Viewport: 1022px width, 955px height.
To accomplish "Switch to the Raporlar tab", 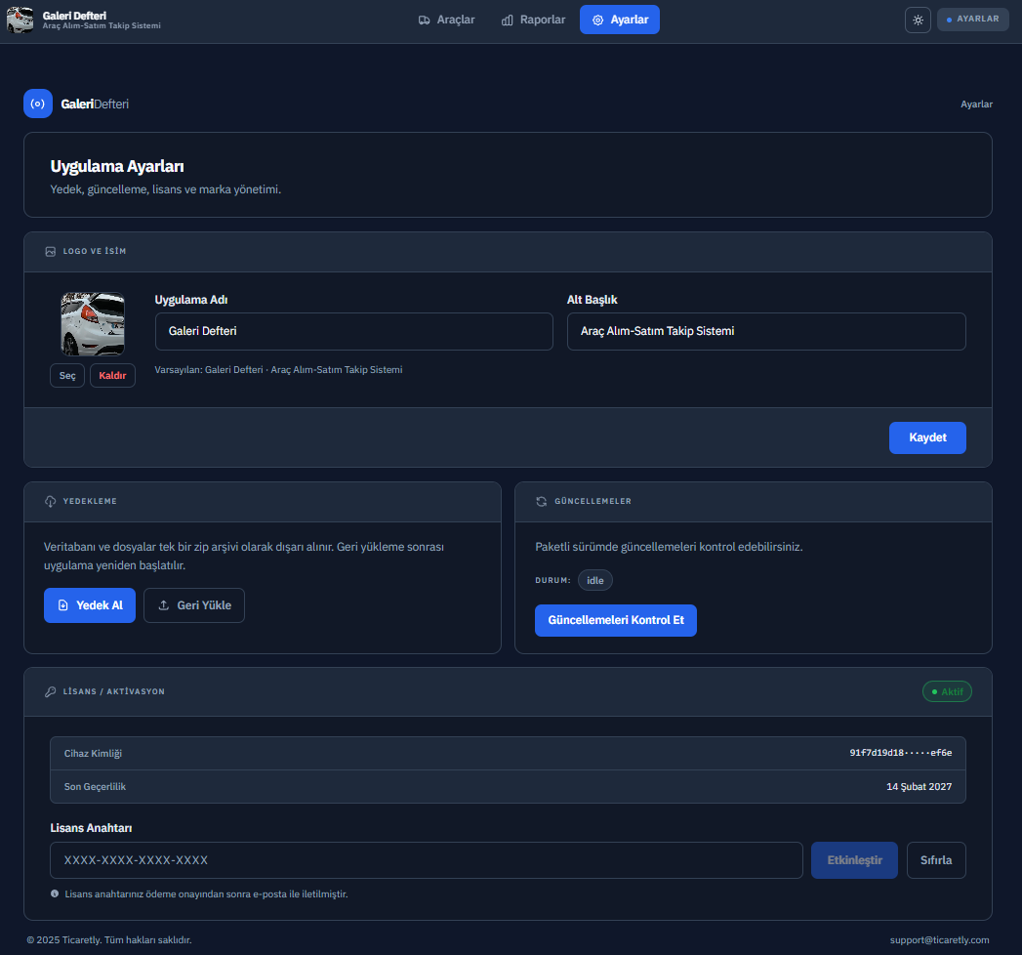I will pyautogui.click(x=533, y=20).
